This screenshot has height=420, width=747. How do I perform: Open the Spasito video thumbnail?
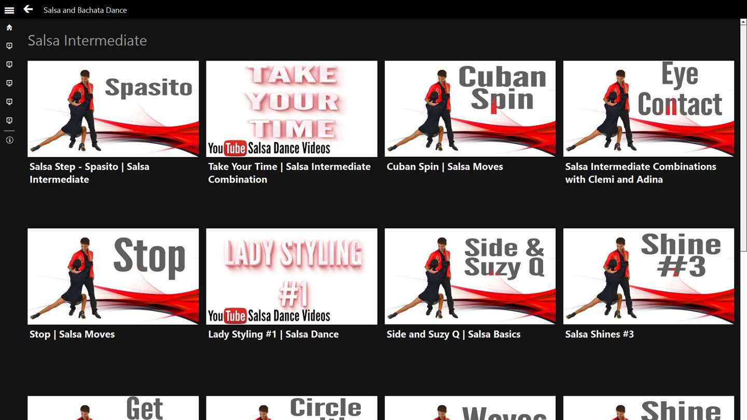(113, 109)
